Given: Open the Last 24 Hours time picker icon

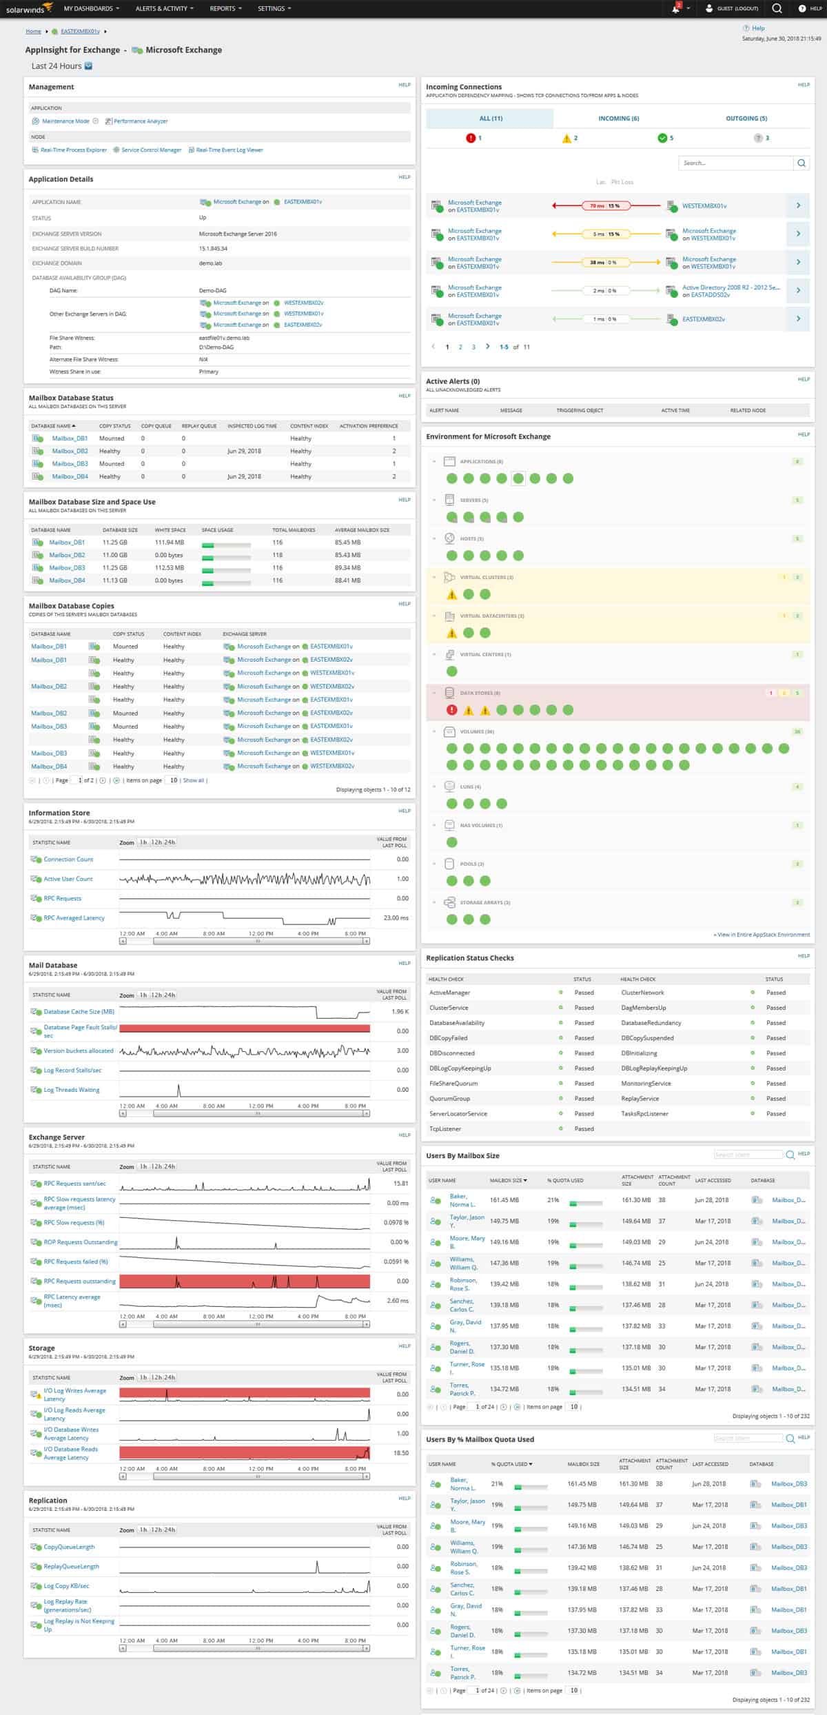Looking at the screenshot, I should point(88,66).
